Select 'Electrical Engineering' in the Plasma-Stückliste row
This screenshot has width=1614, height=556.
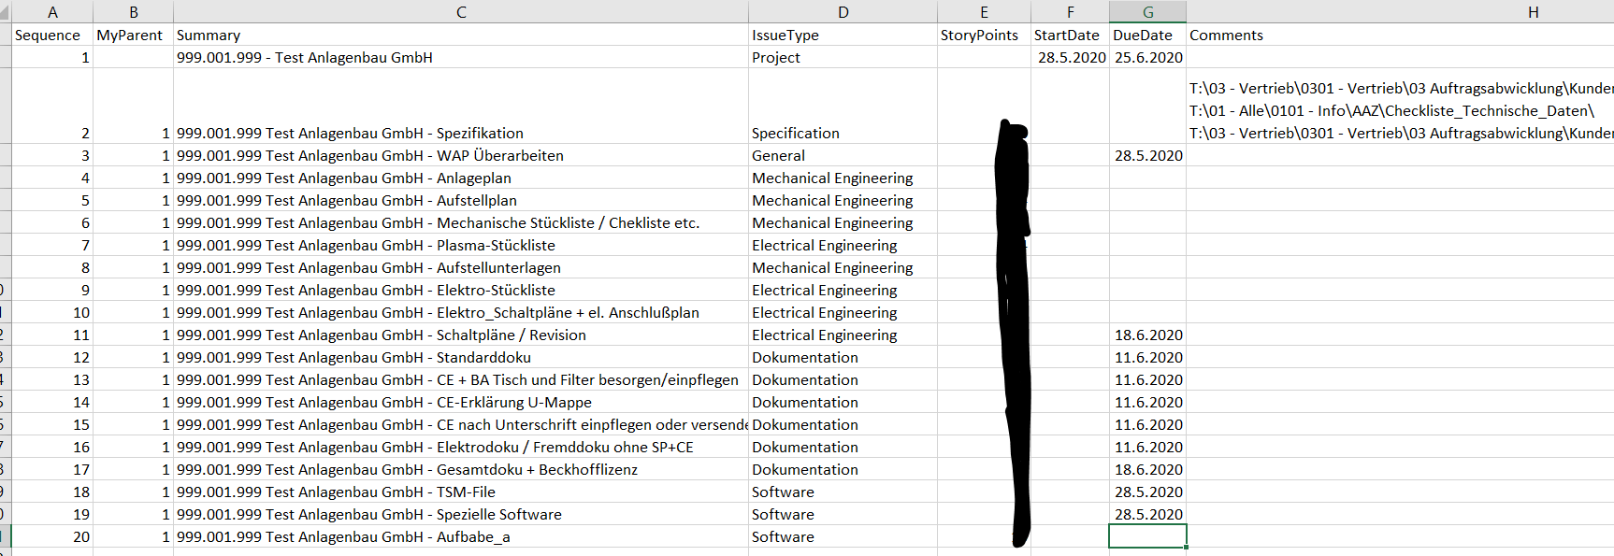click(843, 245)
